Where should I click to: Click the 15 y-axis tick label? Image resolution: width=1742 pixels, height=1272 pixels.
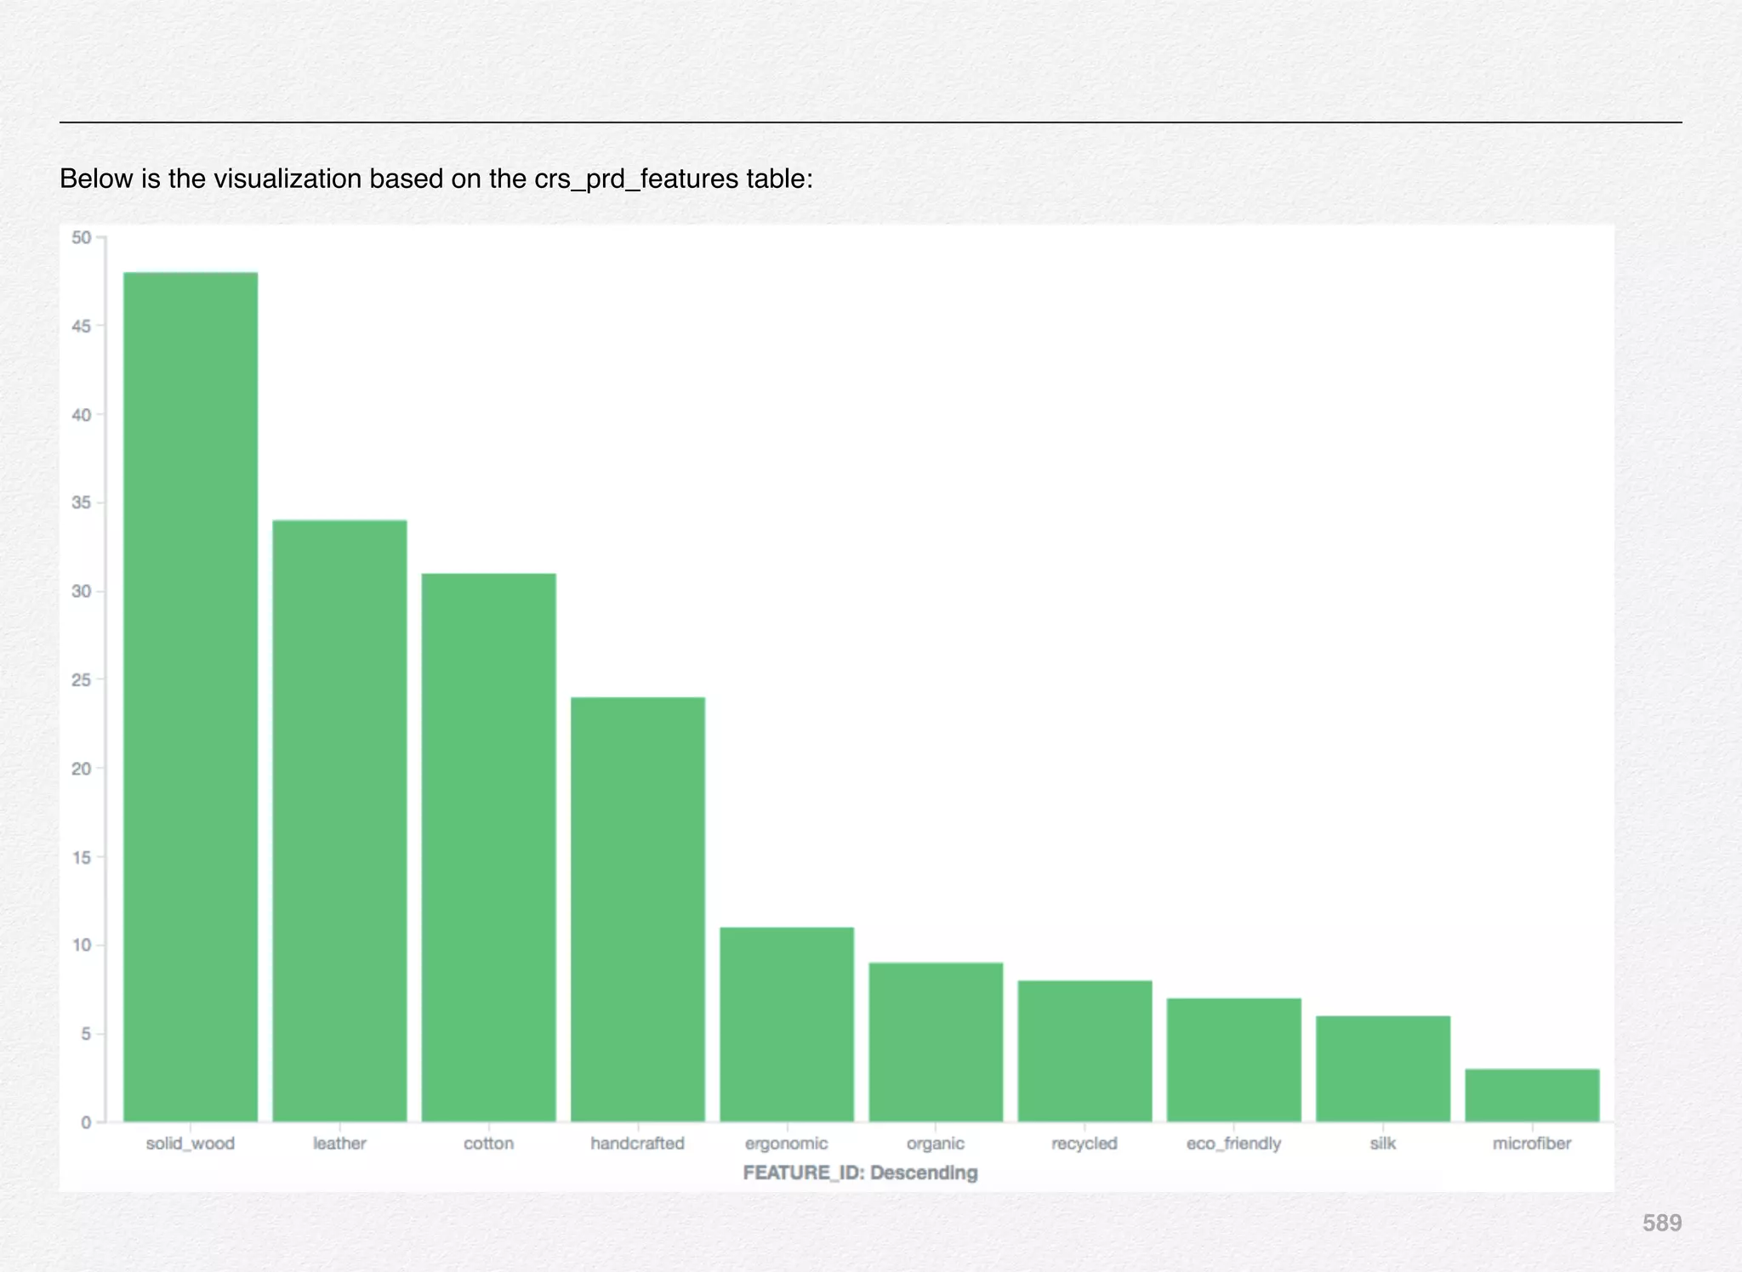[82, 857]
